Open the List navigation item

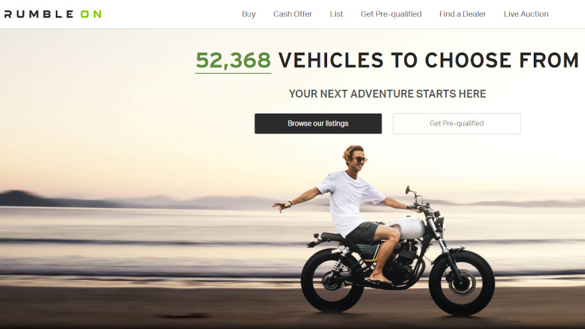(x=336, y=14)
